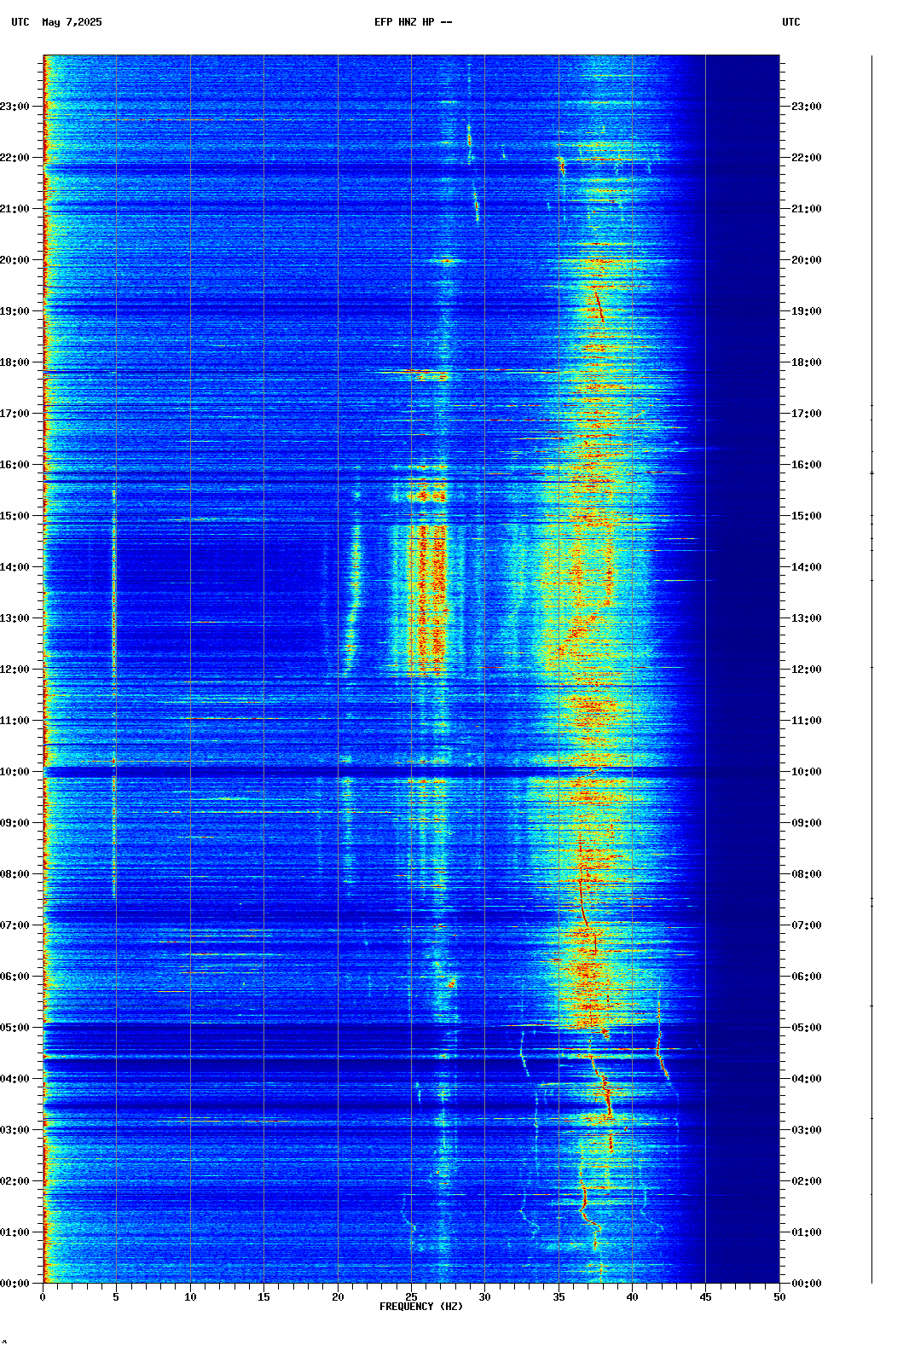This screenshot has height=1351, width=909.
Task: Click the 0 Hz frequency tick label
Action: (43, 1297)
